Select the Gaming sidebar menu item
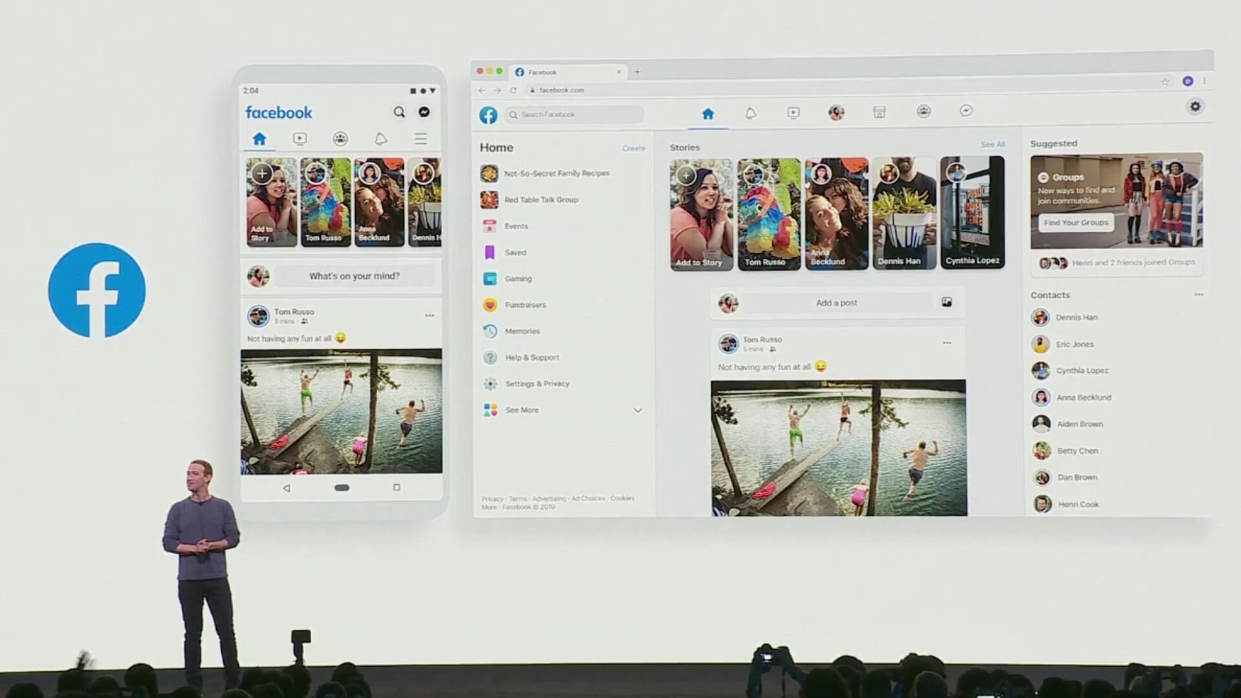The height and width of the screenshot is (698, 1241). (518, 278)
